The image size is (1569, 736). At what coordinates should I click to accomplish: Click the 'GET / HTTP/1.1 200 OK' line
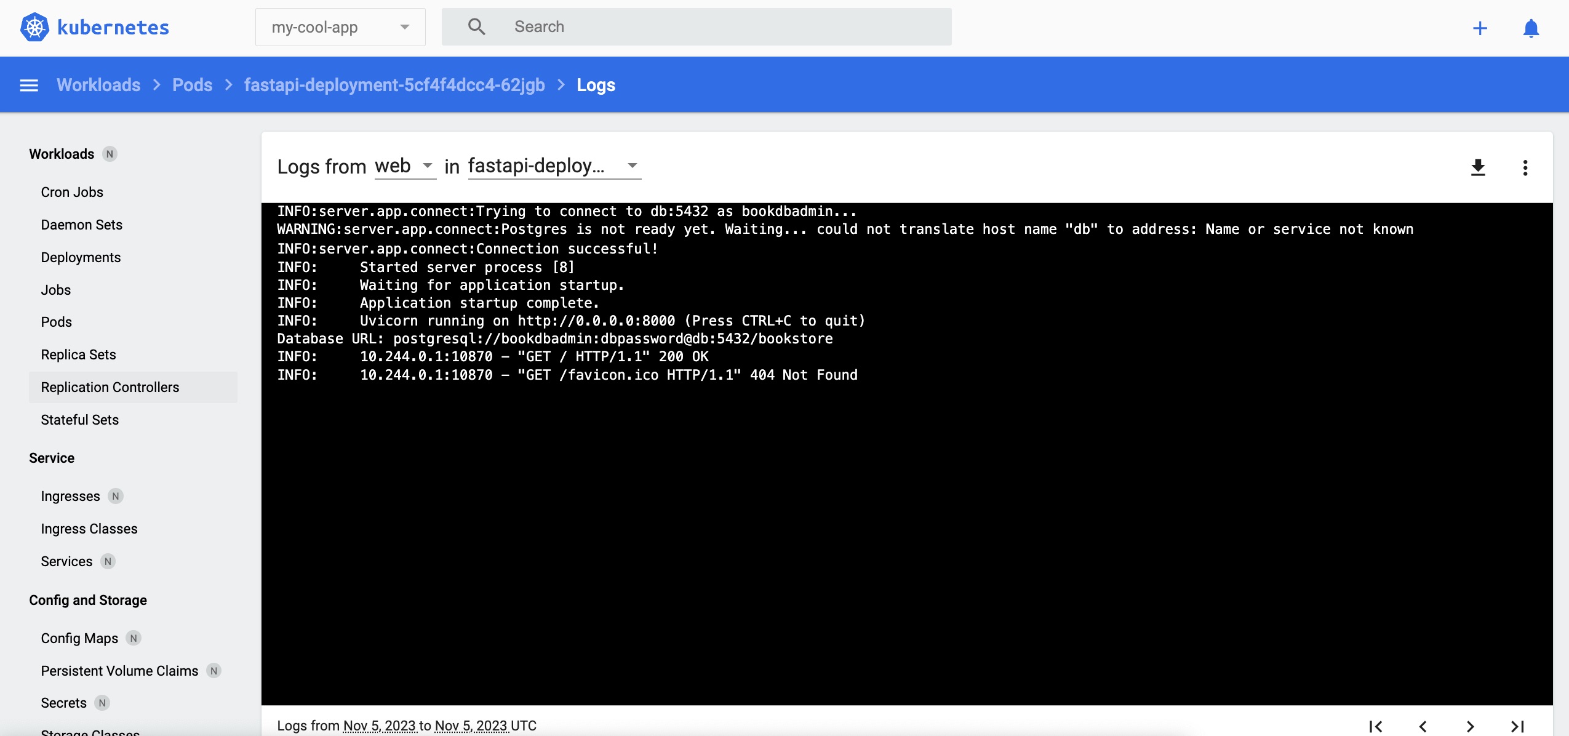click(493, 356)
